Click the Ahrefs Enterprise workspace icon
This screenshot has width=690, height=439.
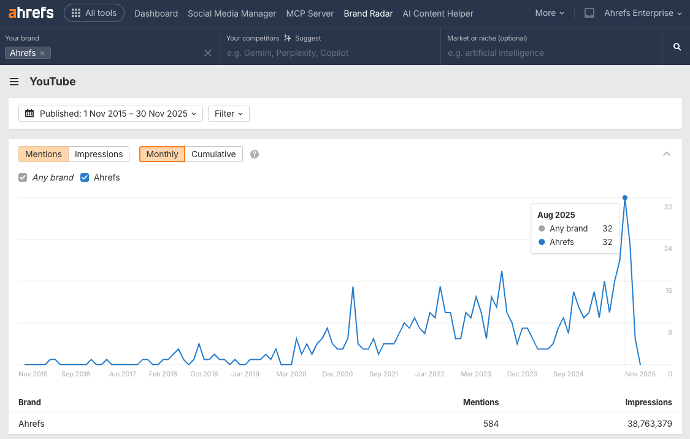[589, 13]
